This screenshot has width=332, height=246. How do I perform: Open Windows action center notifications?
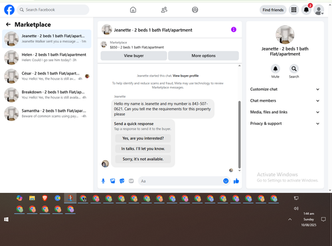point(323,219)
